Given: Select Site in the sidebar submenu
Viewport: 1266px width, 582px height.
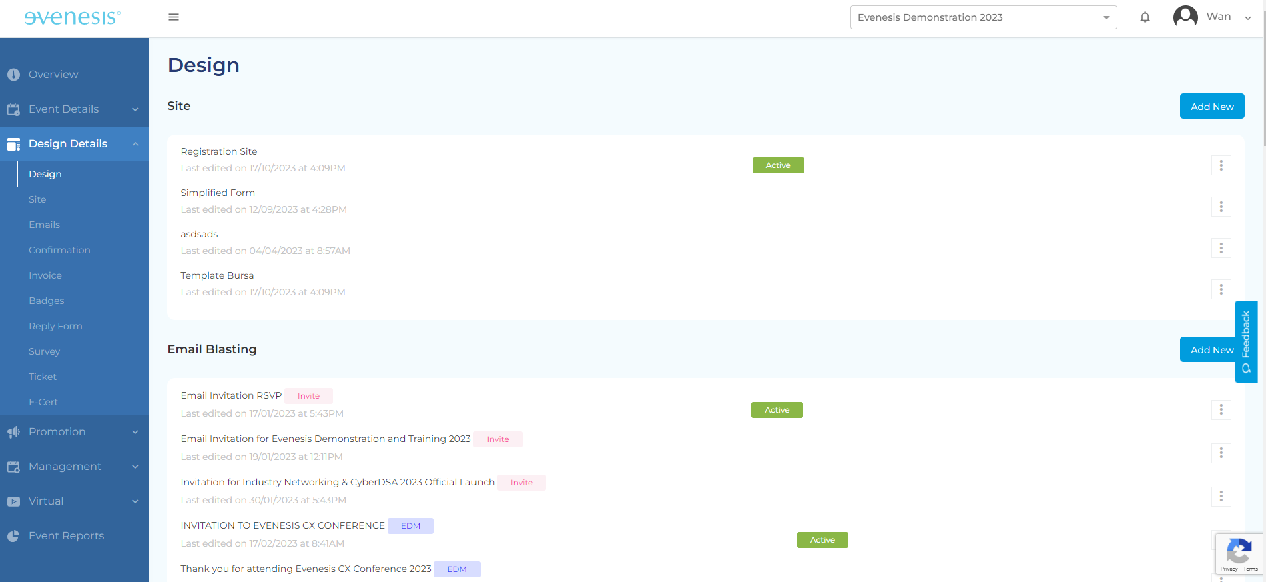Looking at the screenshot, I should point(37,199).
